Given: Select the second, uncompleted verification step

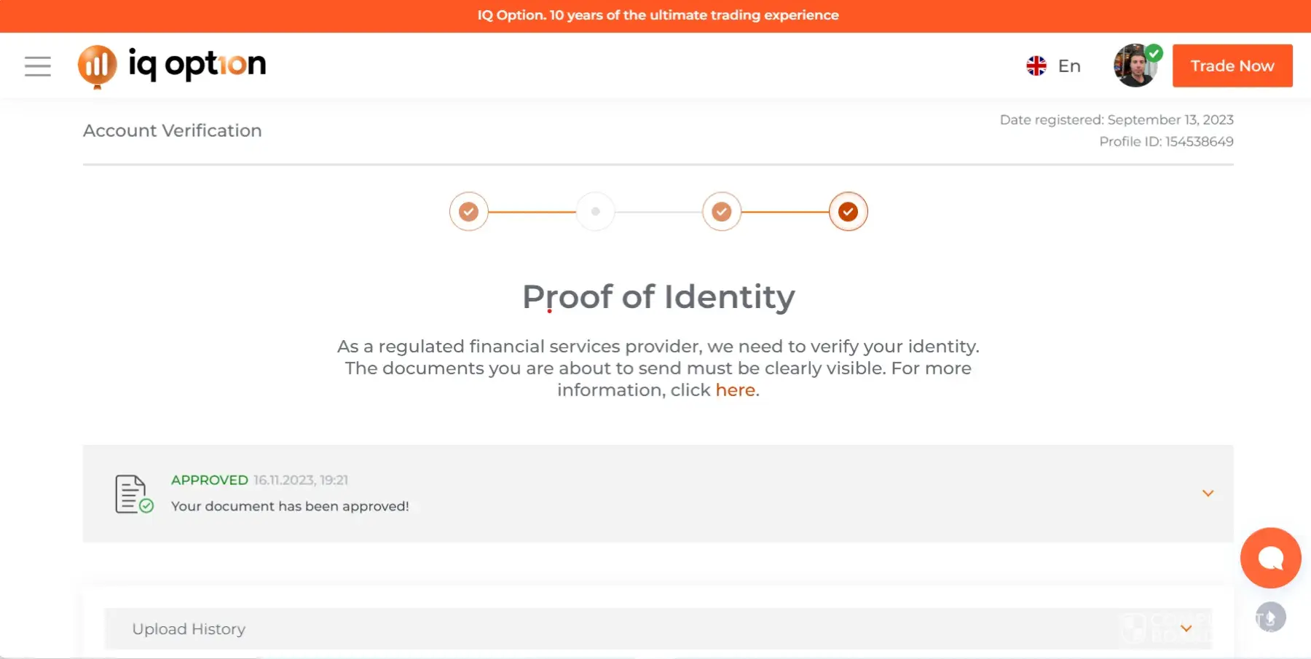Looking at the screenshot, I should click(x=595, y=212).
